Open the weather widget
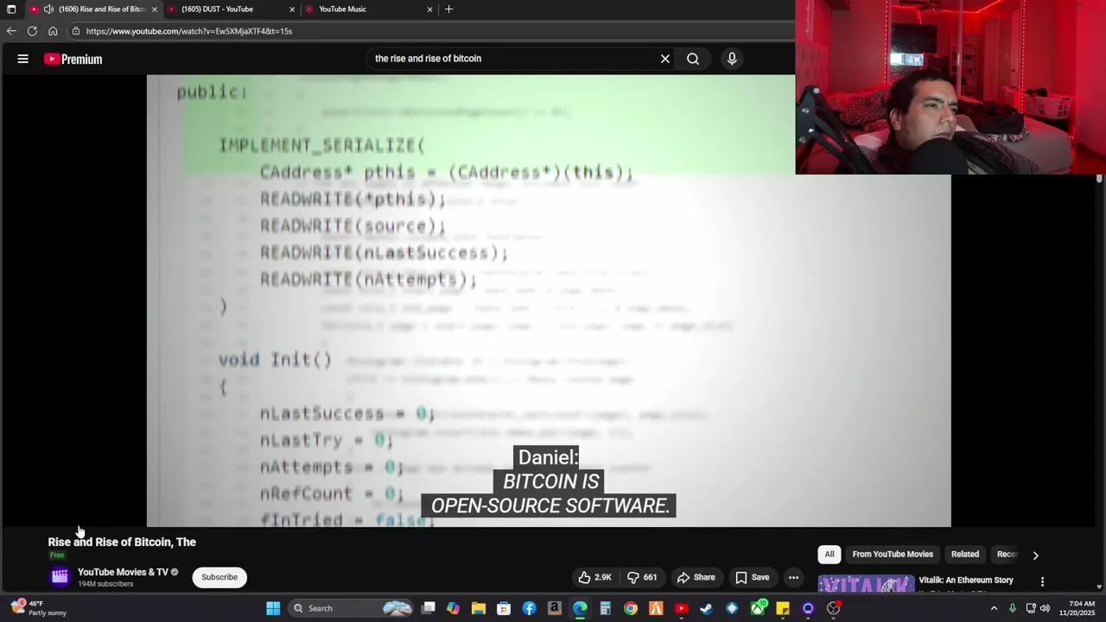This screenshot has height=622, width=1106. tap(39, 608)
